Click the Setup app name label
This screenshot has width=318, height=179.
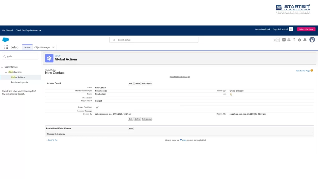point(15,47)
